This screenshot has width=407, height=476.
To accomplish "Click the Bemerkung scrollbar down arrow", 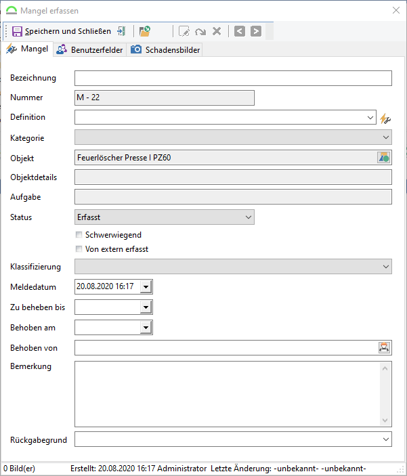I will pos(385,420).
